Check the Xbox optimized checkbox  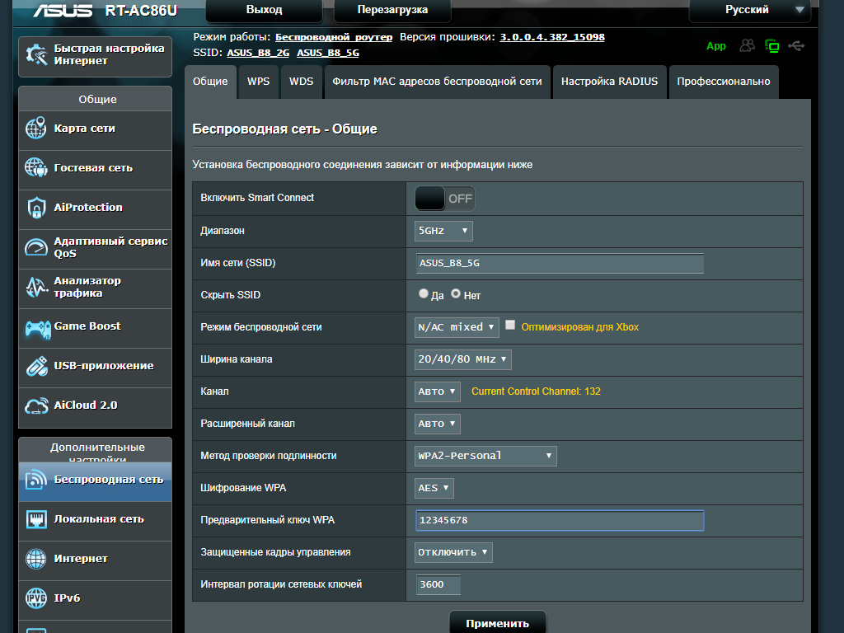pyautogui.click(x=510, y=325)
